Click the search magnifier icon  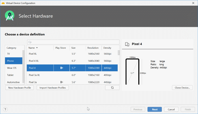pos(30,42)
